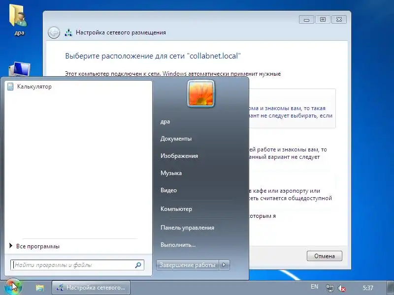
Task: Click the network location icon in window title
Action: (68, 32)
